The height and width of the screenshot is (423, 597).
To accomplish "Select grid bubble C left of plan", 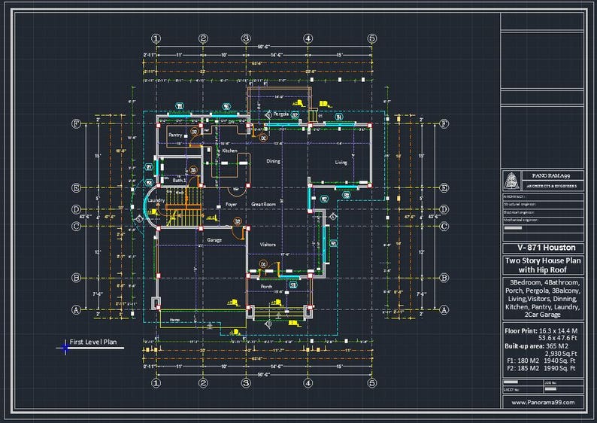I will 76,227.
